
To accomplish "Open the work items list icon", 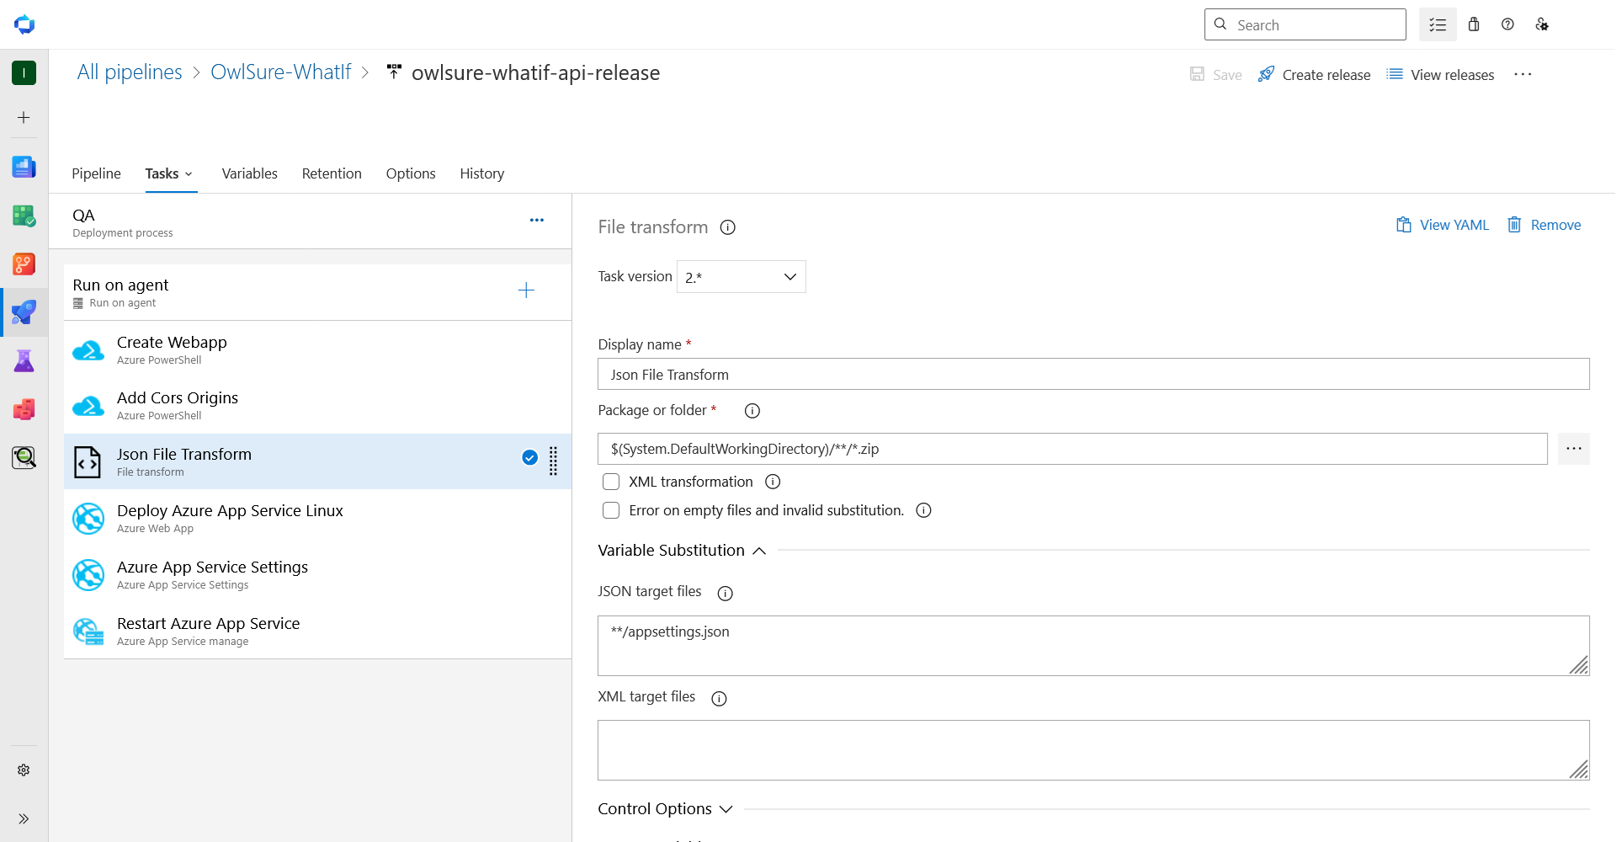I will click(1438, 24).
